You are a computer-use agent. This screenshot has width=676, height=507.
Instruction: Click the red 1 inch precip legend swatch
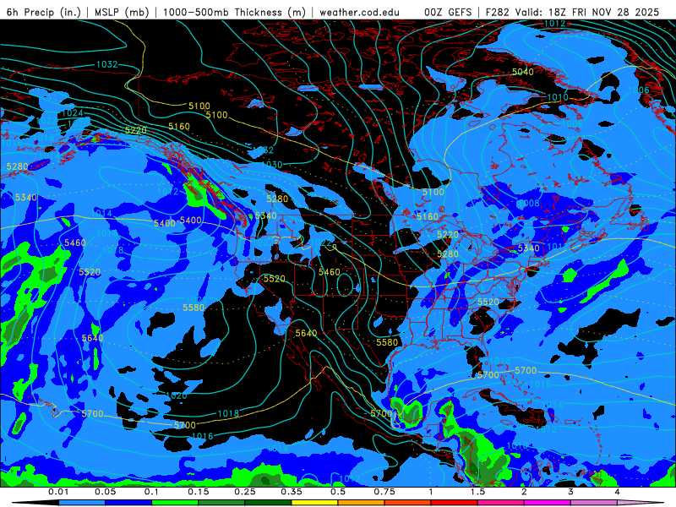[x=455, y=503]
